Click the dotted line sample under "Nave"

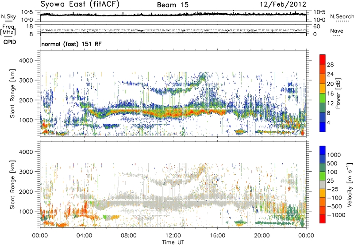click(337, 36)
